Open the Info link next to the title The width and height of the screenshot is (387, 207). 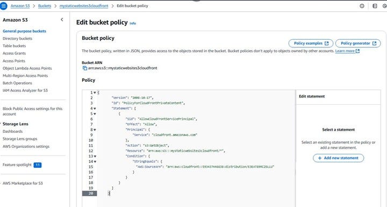[133, 23]
